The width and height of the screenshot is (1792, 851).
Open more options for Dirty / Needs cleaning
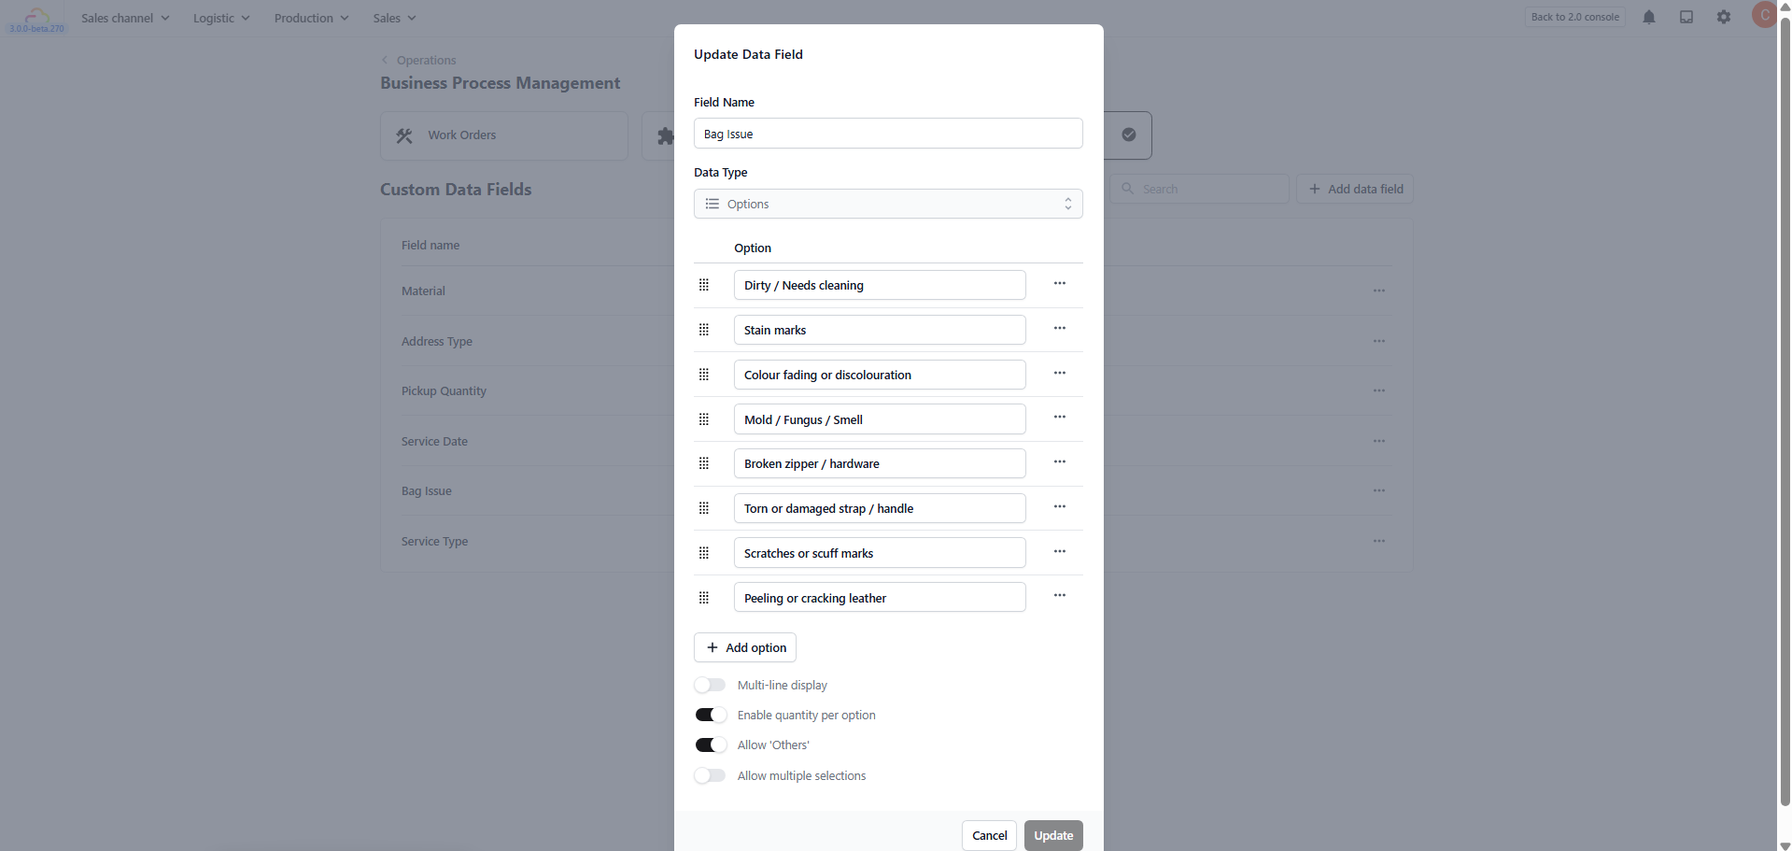coord(1059,283)
